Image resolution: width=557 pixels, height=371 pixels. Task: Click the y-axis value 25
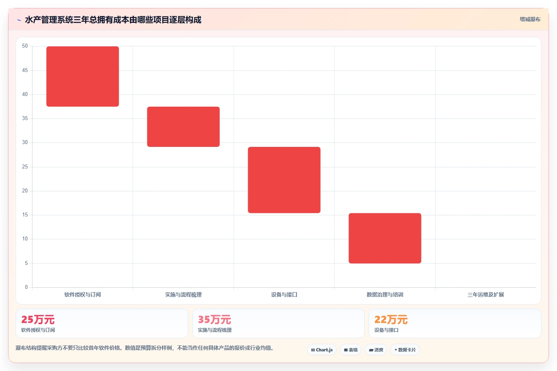point(25,167)
